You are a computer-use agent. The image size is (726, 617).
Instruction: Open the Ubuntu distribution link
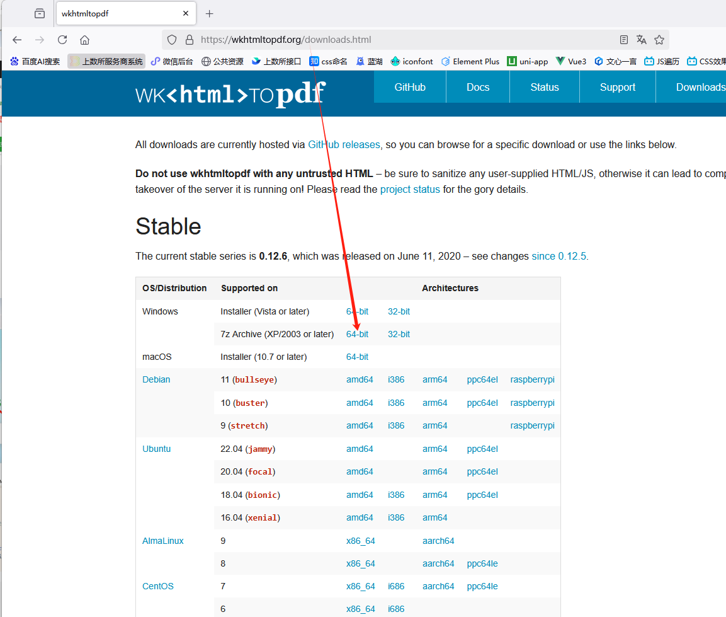click(157, 449)
